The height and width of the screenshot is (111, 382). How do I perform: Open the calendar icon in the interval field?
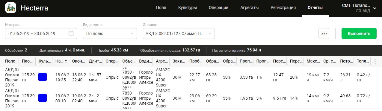click(x=71, y=34)
